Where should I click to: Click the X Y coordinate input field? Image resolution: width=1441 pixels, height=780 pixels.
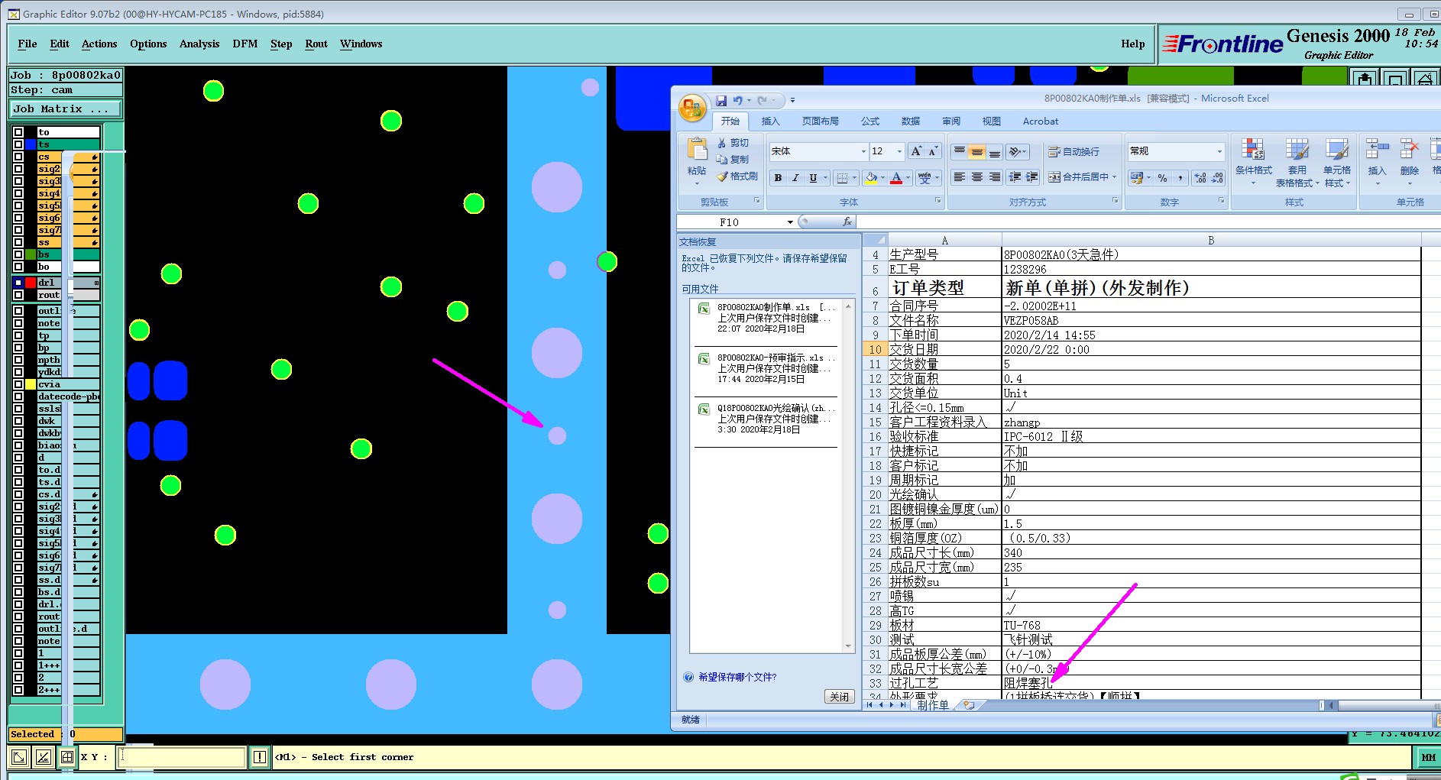point(182,757)
